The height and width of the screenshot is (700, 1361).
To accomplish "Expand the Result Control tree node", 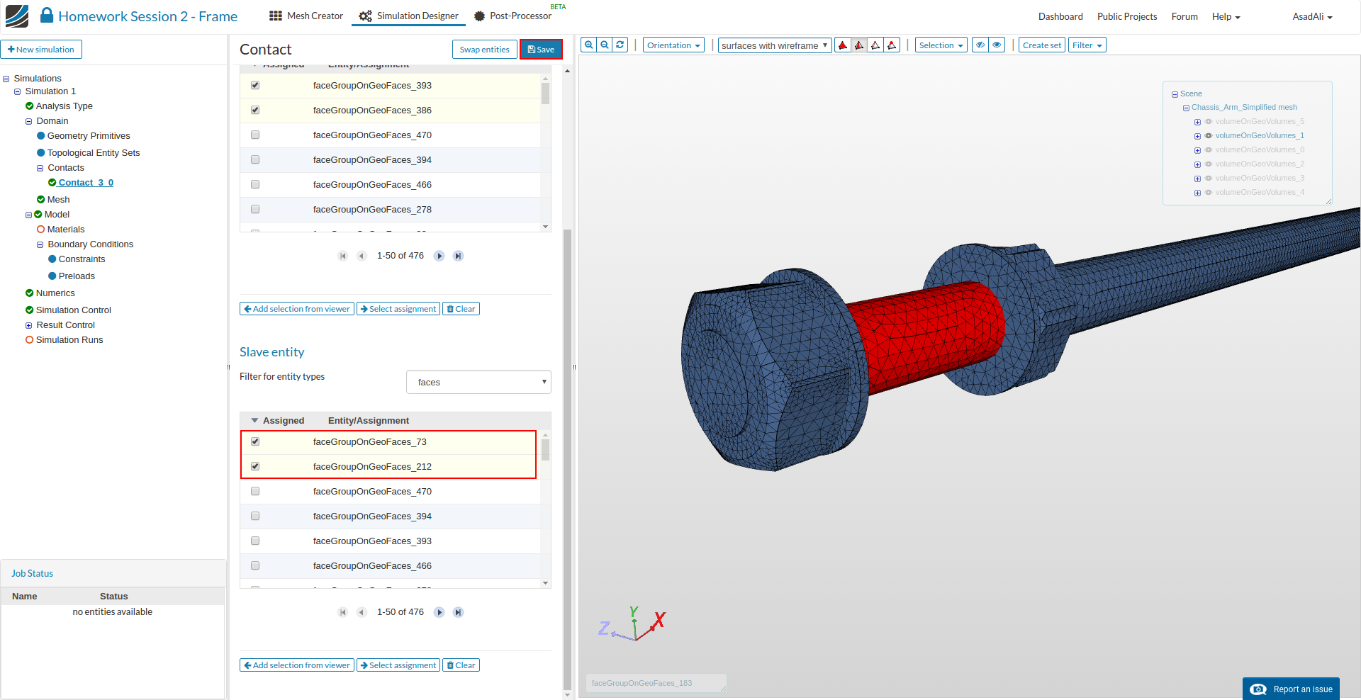I will click(29, 325).
